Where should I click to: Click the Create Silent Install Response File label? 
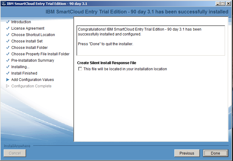tap(107, 63)
